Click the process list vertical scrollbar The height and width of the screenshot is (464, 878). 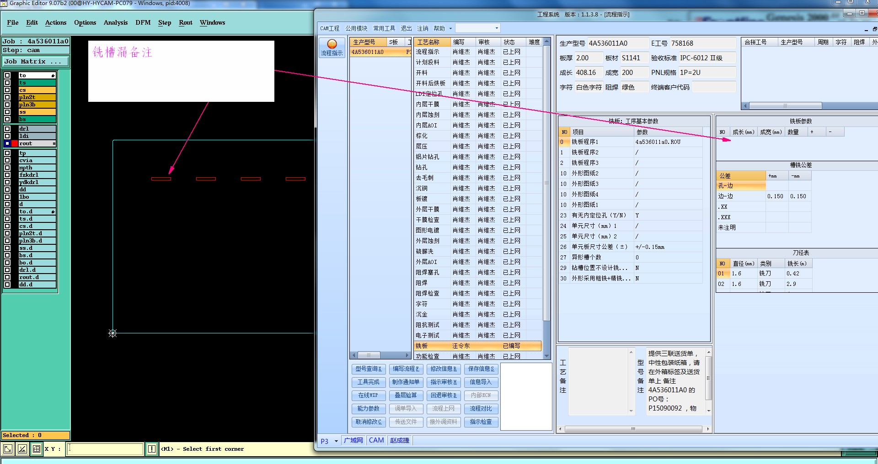(x=546, y=198)
